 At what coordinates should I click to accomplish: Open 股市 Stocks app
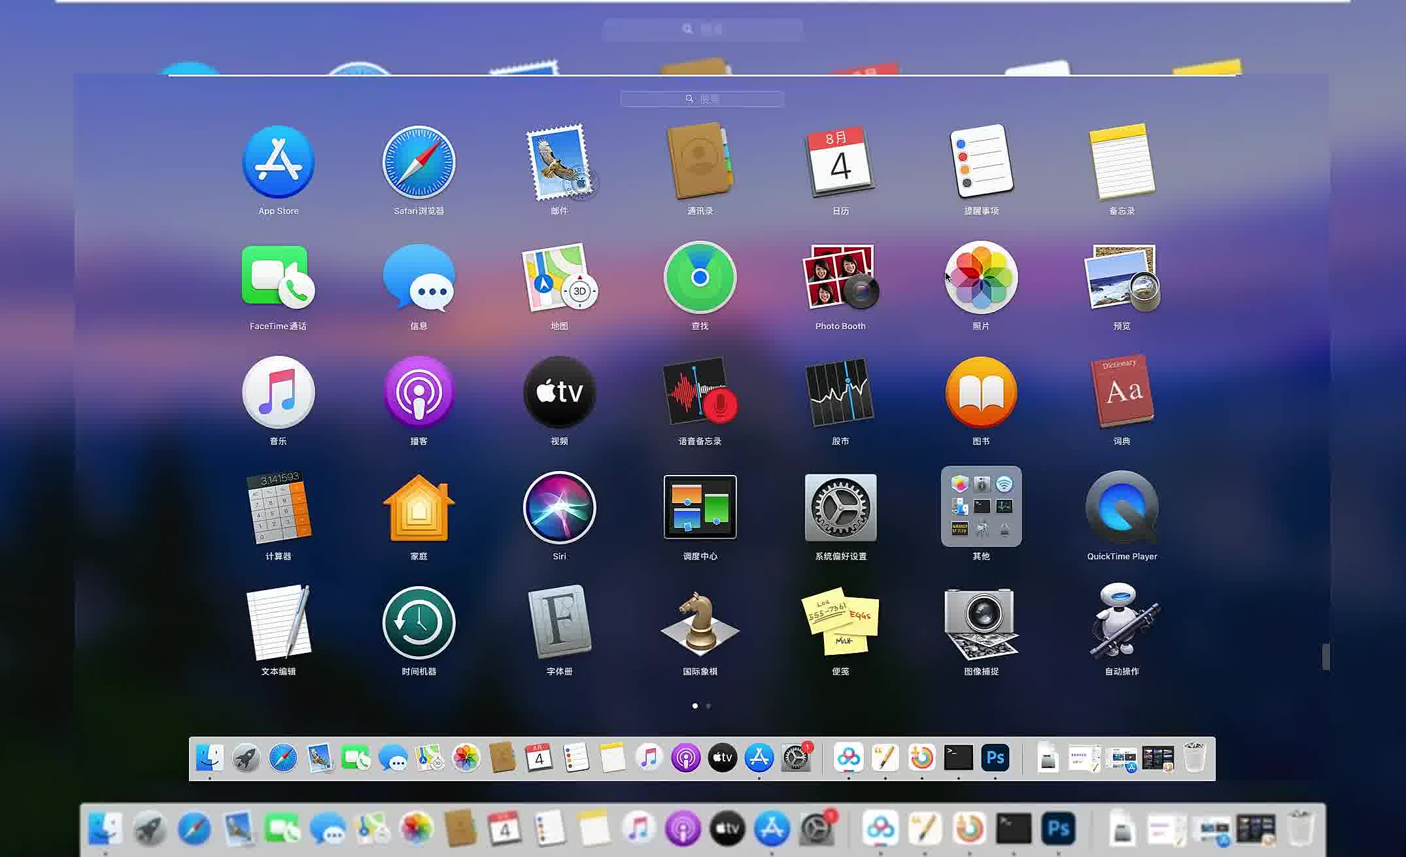tap(841, 393)
